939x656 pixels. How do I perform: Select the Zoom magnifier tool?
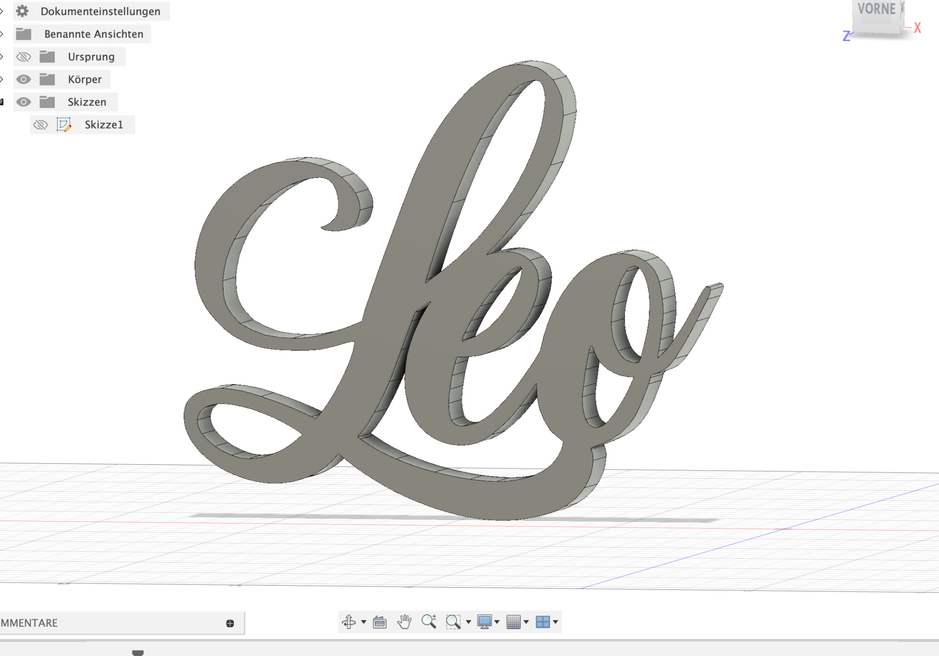(429, 621)
